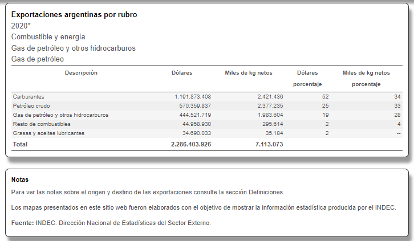Select the 35.184 net kg cell
This screenshot has height=241, width=414.
273,133
